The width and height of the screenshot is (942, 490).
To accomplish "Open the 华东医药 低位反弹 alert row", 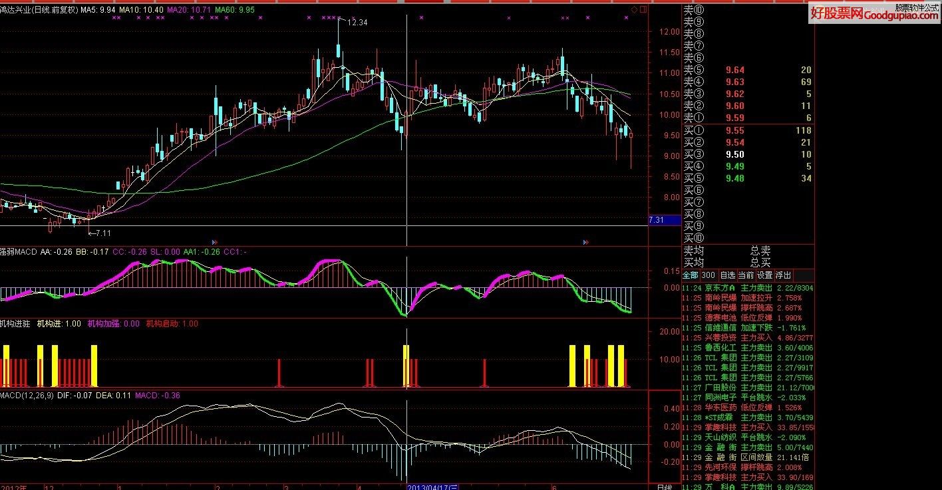I will [748, 408].
